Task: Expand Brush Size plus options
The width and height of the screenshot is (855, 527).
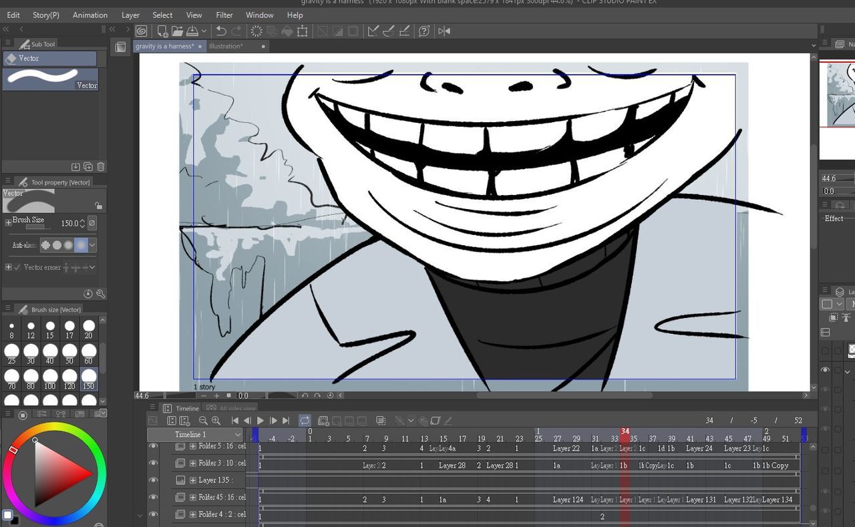Action: (x=8, y=222)
